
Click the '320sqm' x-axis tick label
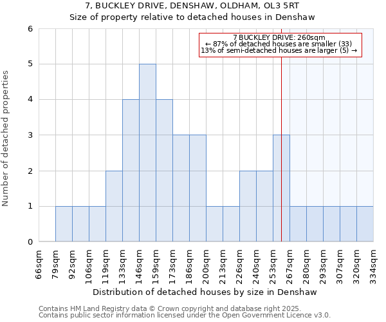(356, 267)
